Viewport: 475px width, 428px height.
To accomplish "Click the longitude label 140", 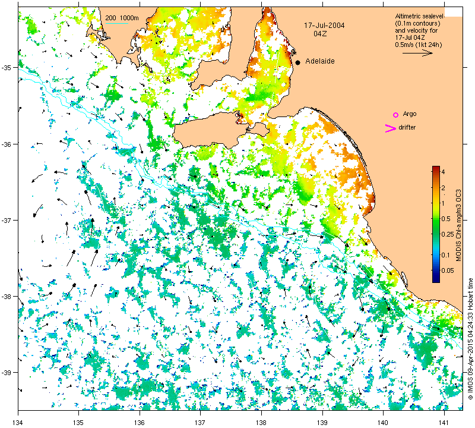I will (x=383, y=422).
